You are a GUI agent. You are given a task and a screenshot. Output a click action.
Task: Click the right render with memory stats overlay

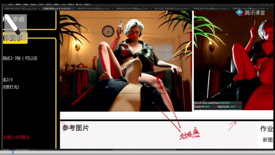234,60
